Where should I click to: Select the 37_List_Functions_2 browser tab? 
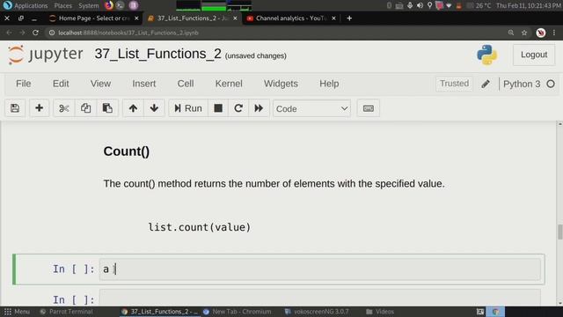(193, 18)
